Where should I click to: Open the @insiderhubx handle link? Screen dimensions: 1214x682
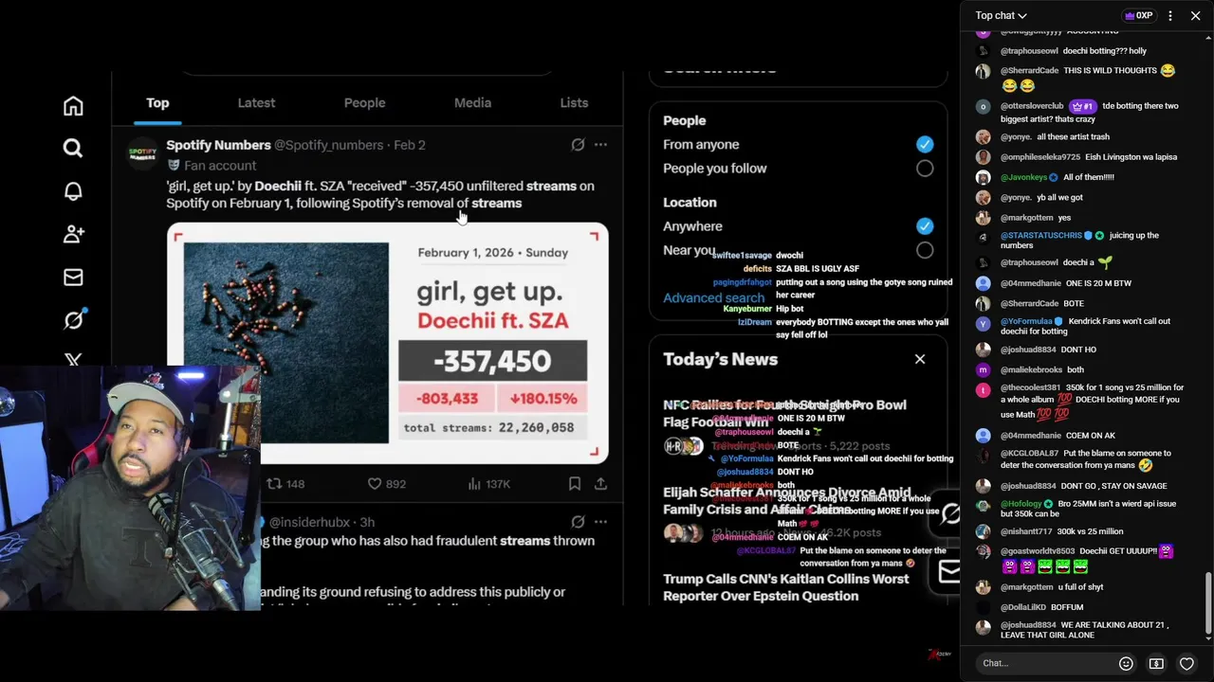309,522
